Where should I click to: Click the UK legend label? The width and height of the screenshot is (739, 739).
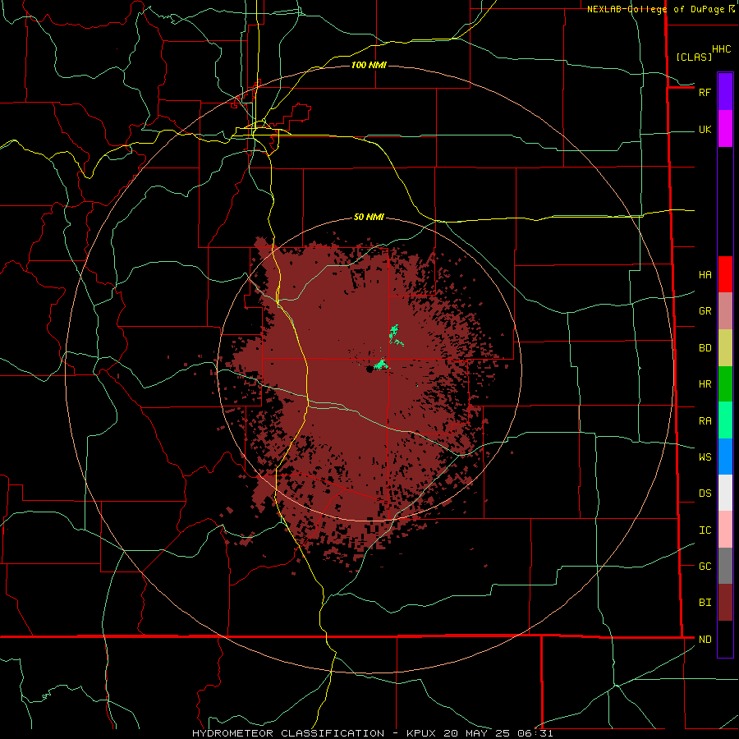point(705,129)
